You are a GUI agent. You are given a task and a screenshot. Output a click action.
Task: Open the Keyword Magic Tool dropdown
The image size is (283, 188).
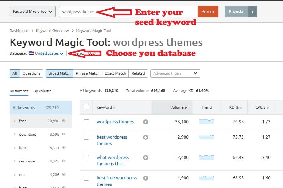[x=33, y=11]
